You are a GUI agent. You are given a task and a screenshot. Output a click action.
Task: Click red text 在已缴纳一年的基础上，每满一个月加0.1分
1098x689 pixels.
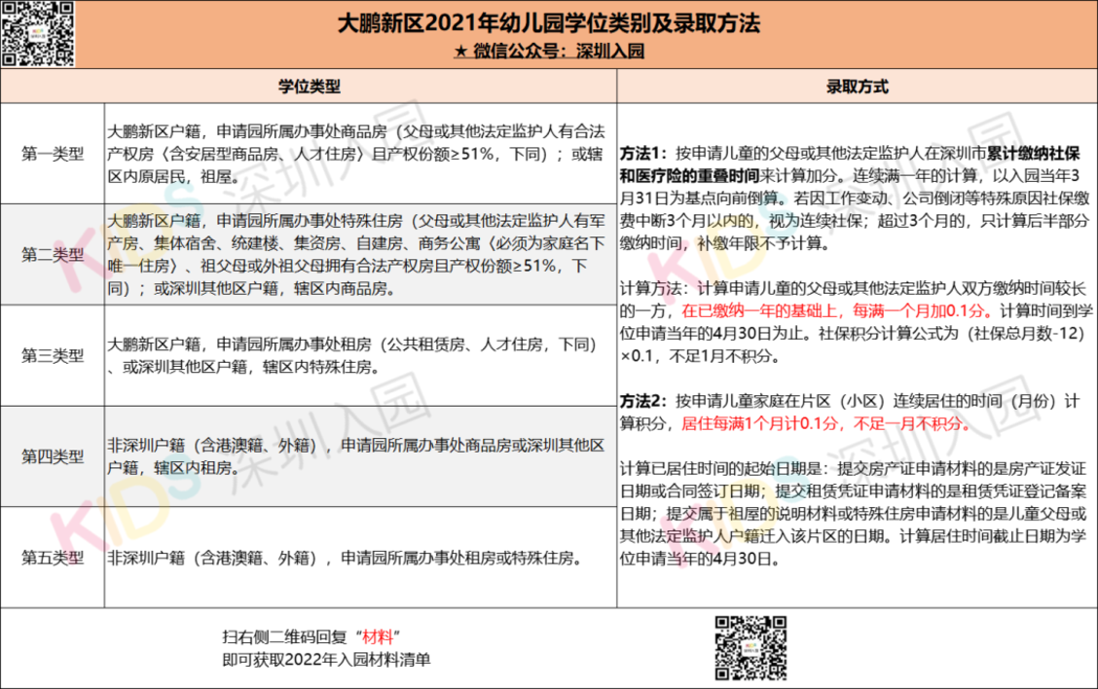pyautogui.click(x=836, y=310)
